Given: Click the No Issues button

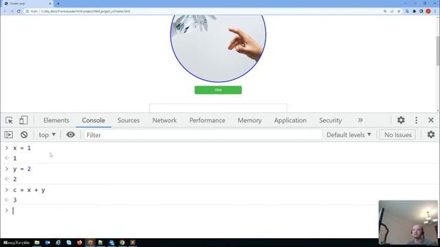Looking at the screenshot, I should pos(397,134).
